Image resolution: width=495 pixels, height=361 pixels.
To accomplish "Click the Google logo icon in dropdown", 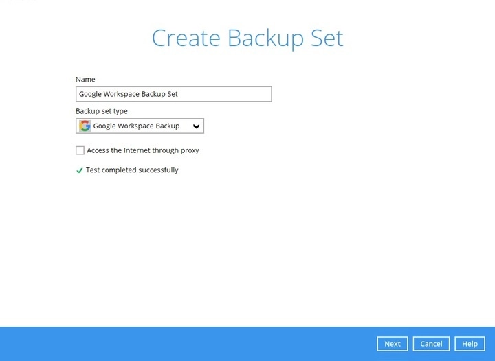I will coord(85,126).
